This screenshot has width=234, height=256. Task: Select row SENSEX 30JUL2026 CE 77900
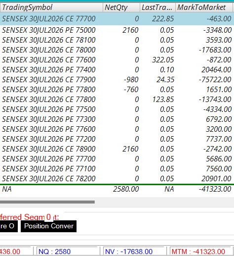click(x=117, y=80)
